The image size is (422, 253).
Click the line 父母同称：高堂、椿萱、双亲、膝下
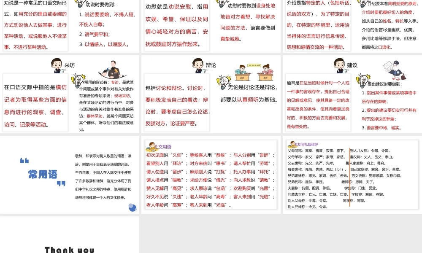tap(316, 151)
